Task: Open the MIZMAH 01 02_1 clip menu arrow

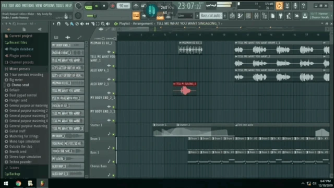Action: [x=180, y=43]
